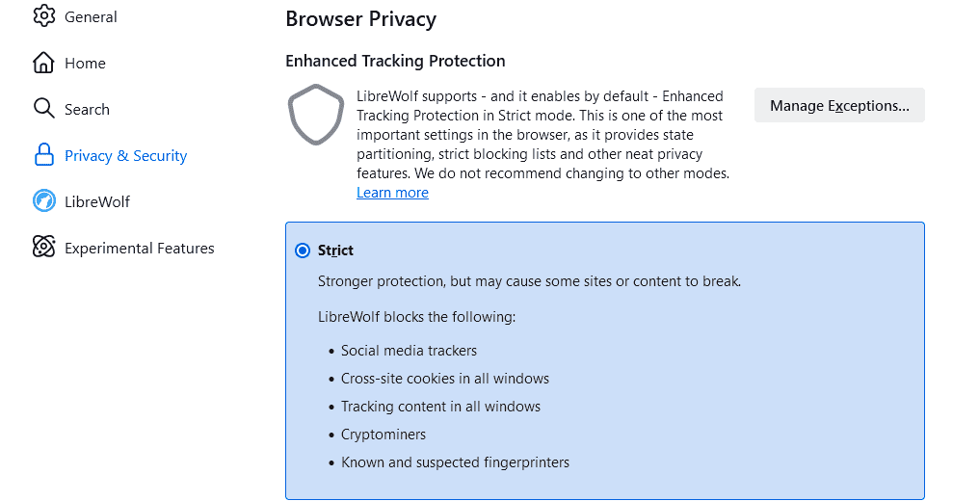The image size is (979, 501).
Task: Click the bold Strict option label
Action: 335,250
